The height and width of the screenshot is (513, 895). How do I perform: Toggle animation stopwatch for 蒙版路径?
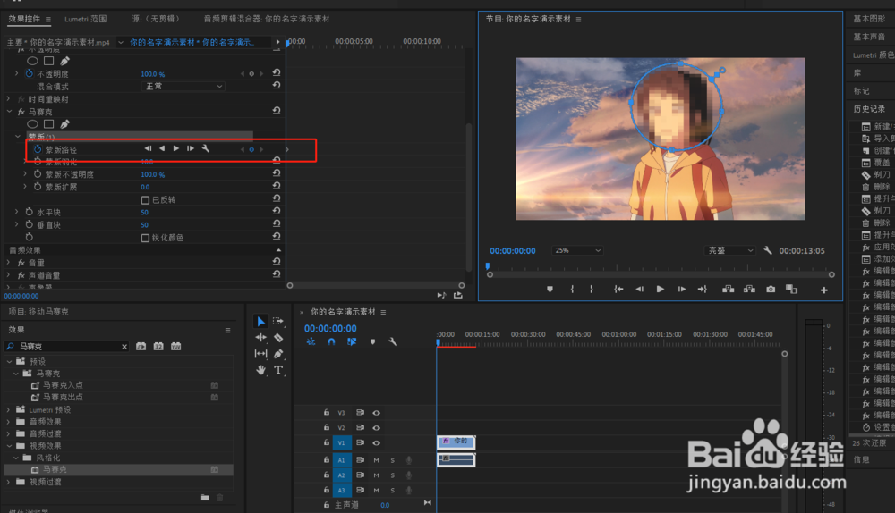click(38, 149)
